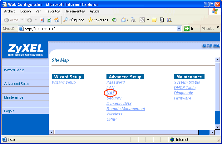Open Búsqueda search tool
222x144 pixels.
(74, 20)
